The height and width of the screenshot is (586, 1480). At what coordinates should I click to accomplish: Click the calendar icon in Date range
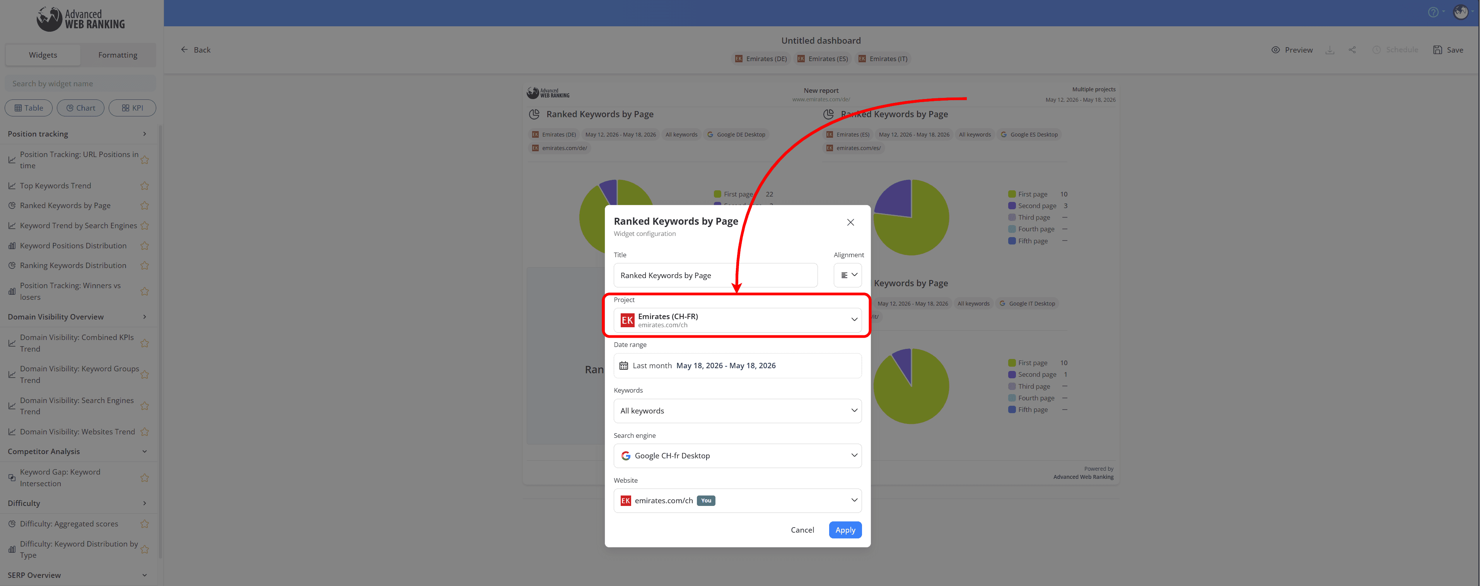point(623,366)
